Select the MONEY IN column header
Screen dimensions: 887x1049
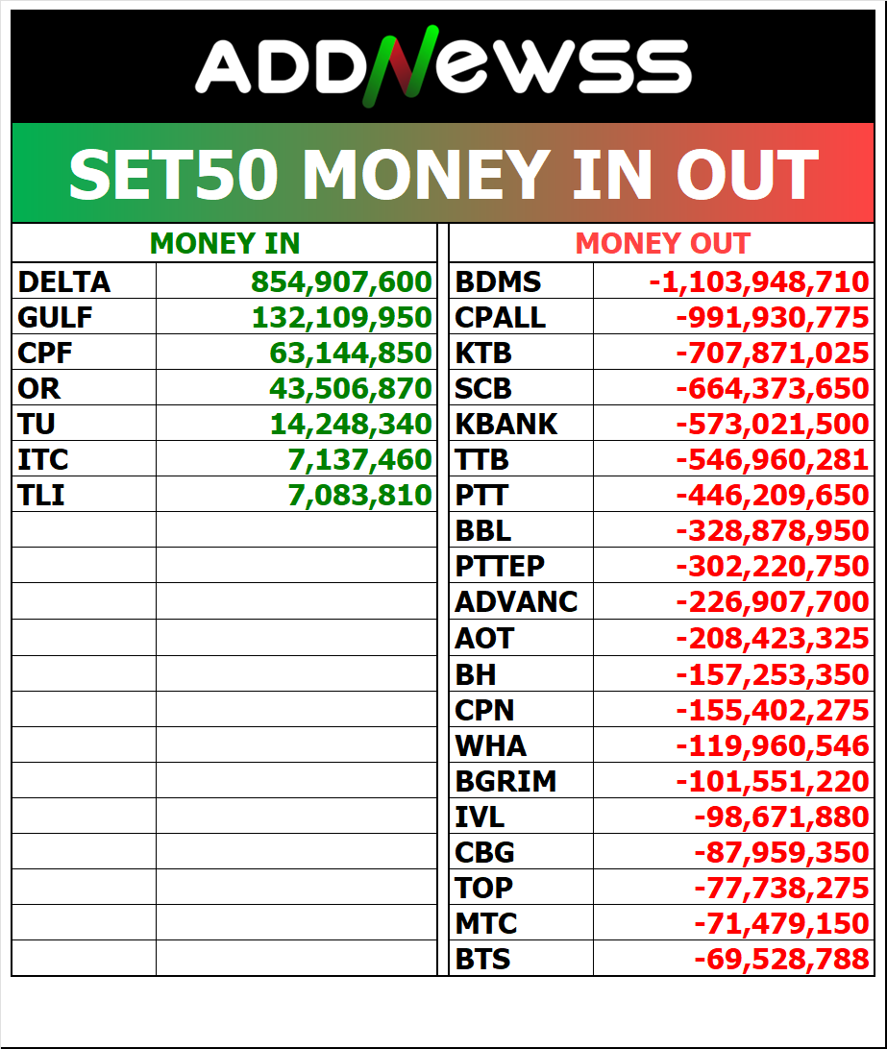[225, 243]
